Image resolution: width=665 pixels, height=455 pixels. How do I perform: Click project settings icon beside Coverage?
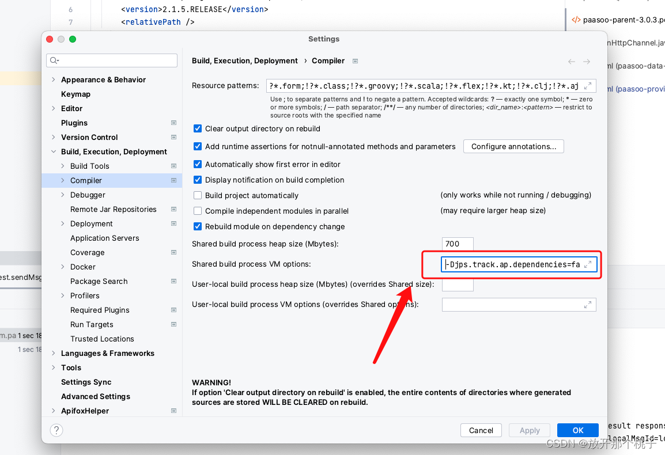pyautogui.click(x=173, y=253)
